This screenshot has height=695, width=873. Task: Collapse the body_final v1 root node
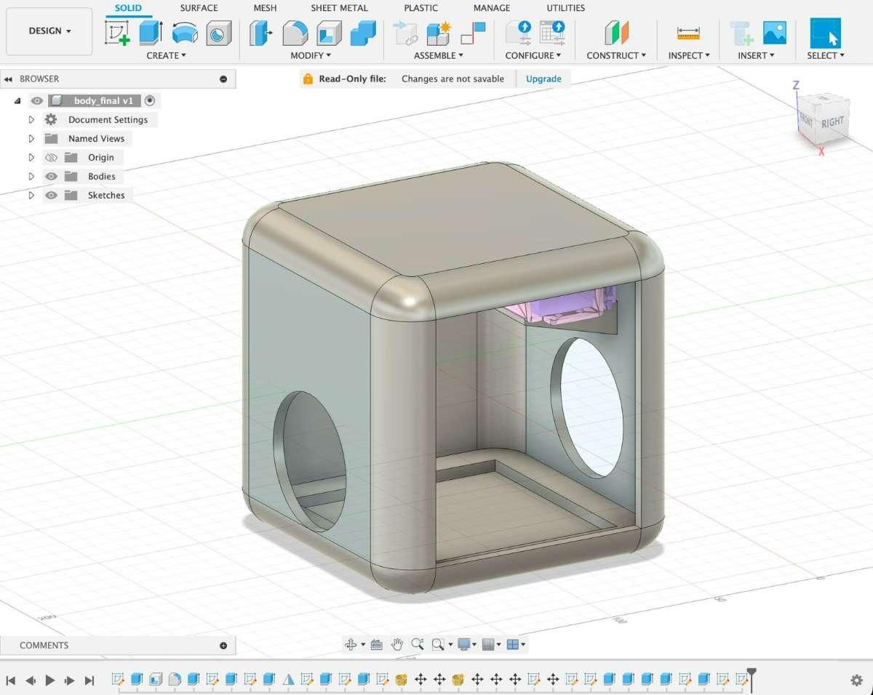17,101
